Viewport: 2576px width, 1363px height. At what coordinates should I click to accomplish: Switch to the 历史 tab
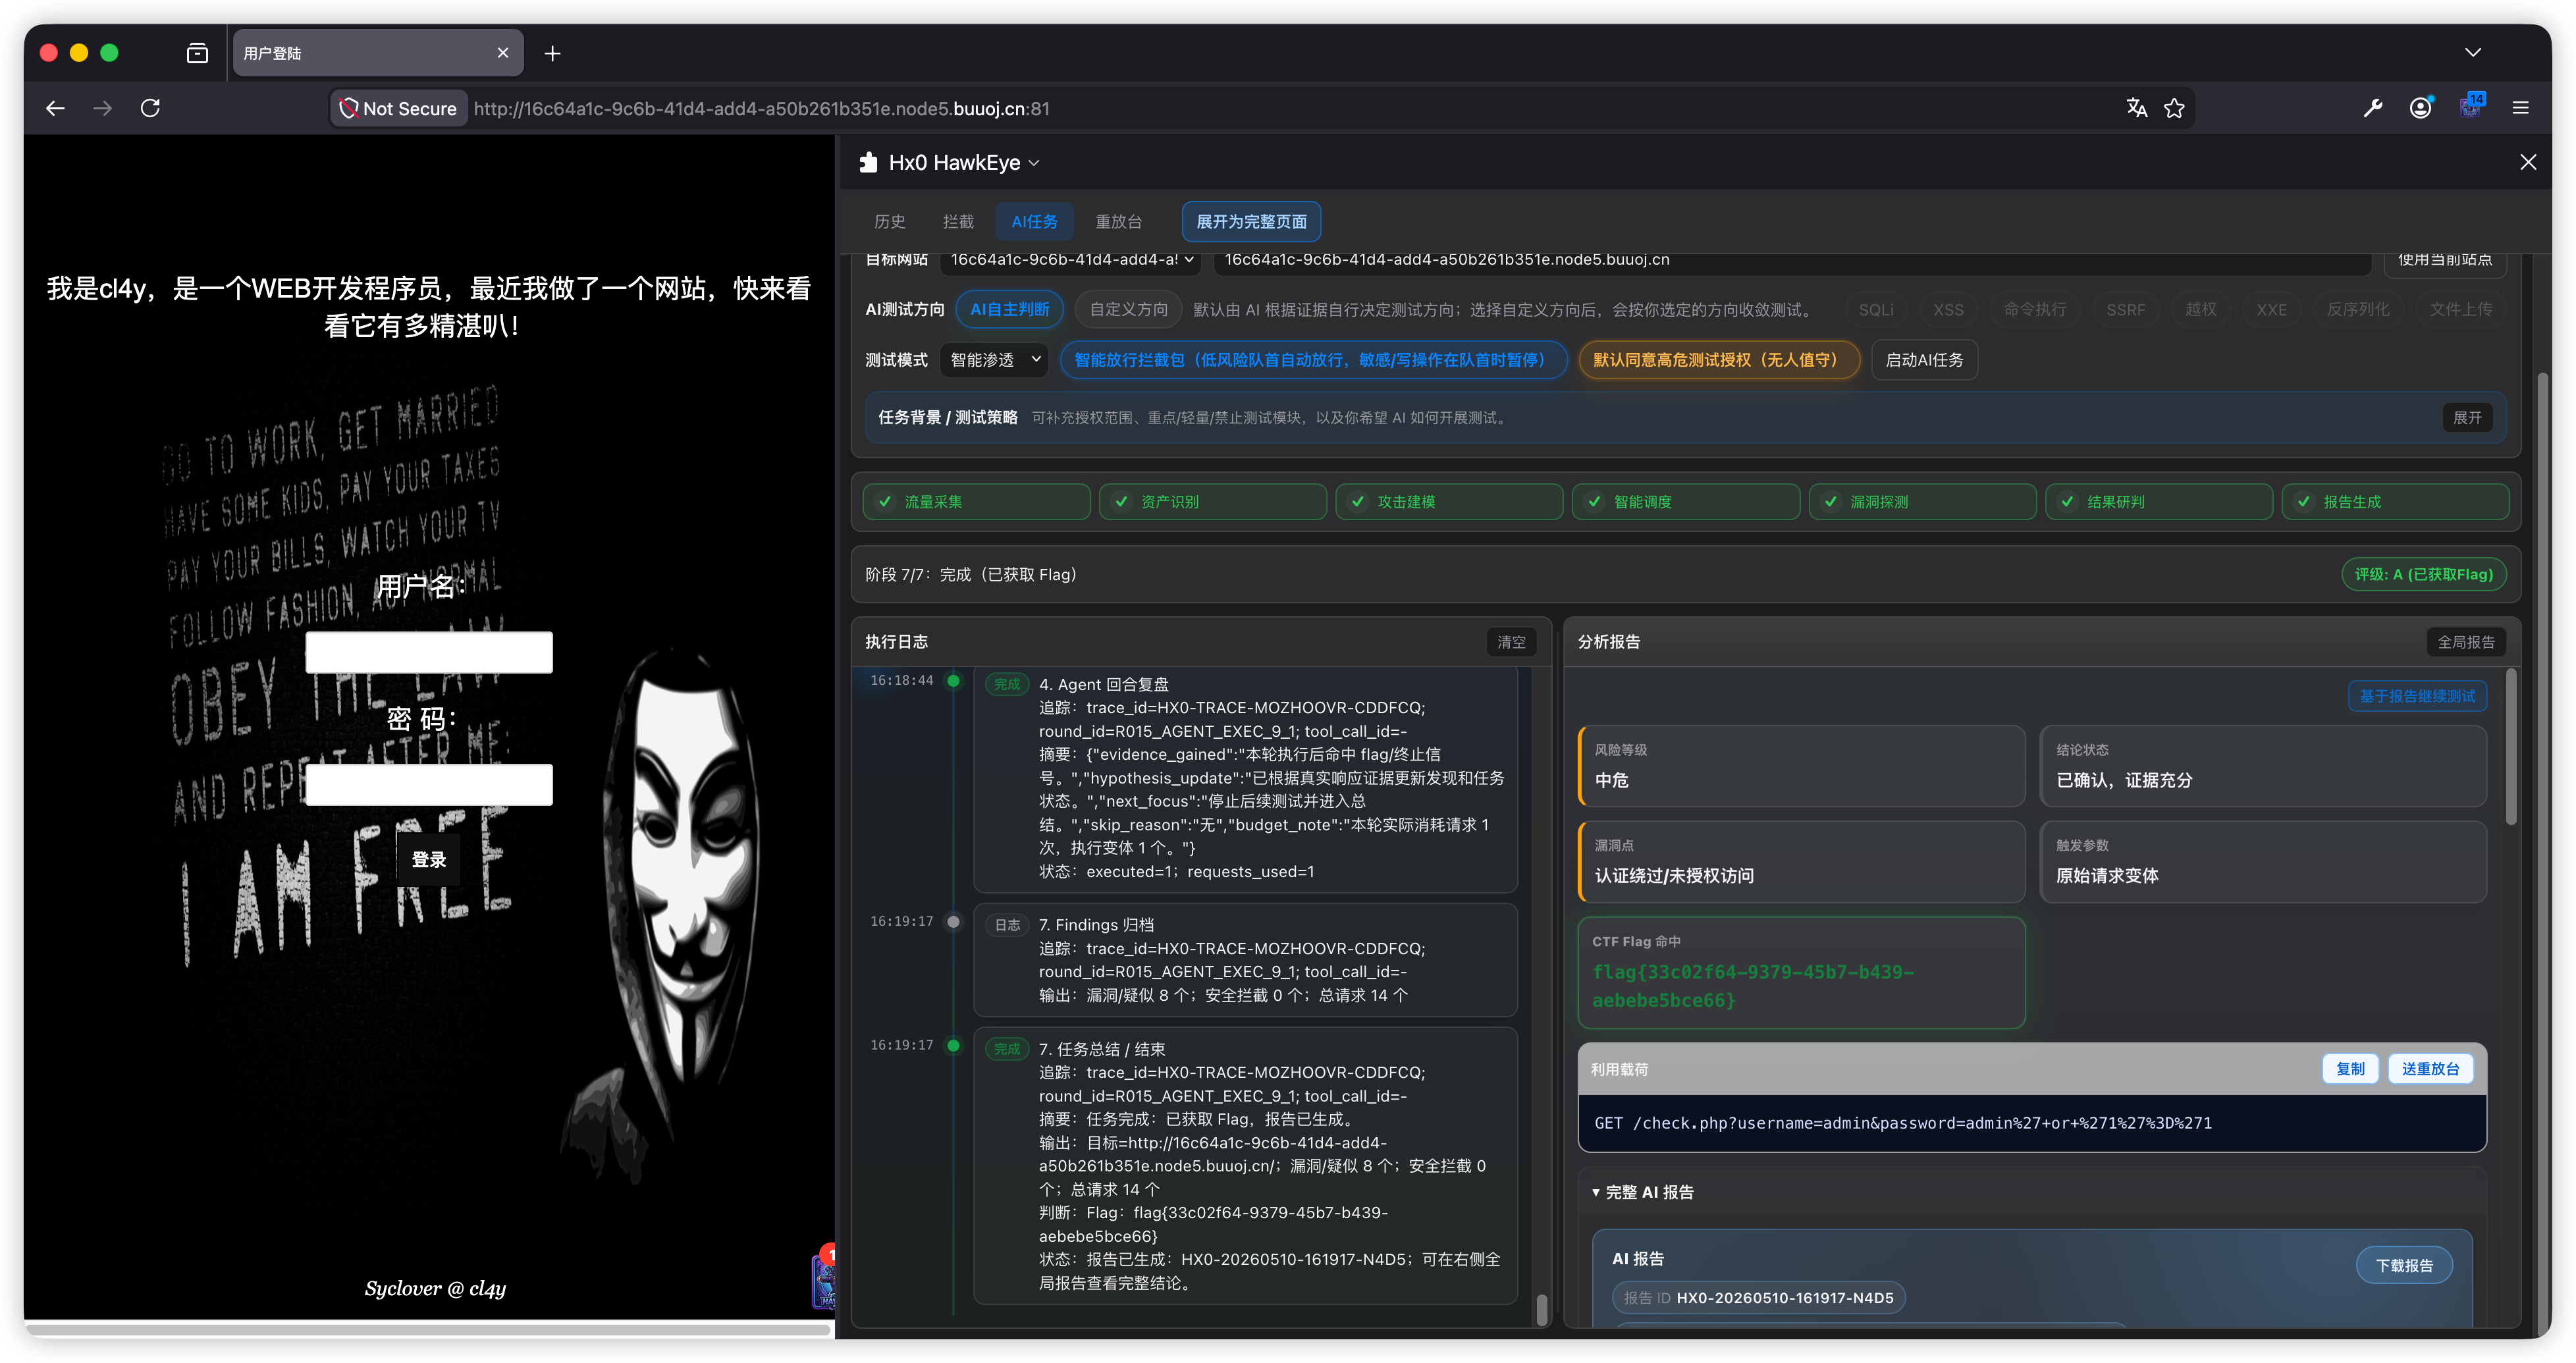click(889, 222)
